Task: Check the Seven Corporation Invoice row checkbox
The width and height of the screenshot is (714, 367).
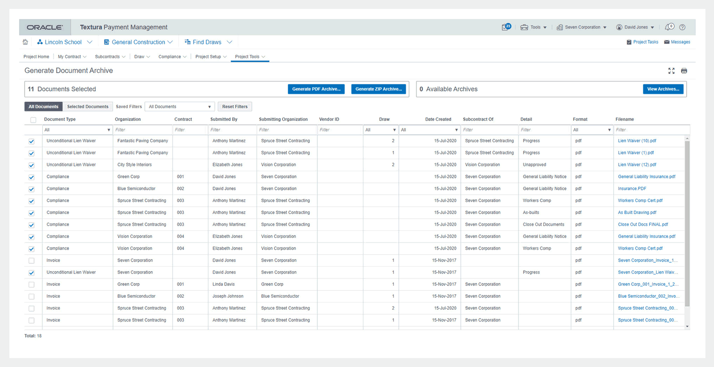Action: [31, 261]
